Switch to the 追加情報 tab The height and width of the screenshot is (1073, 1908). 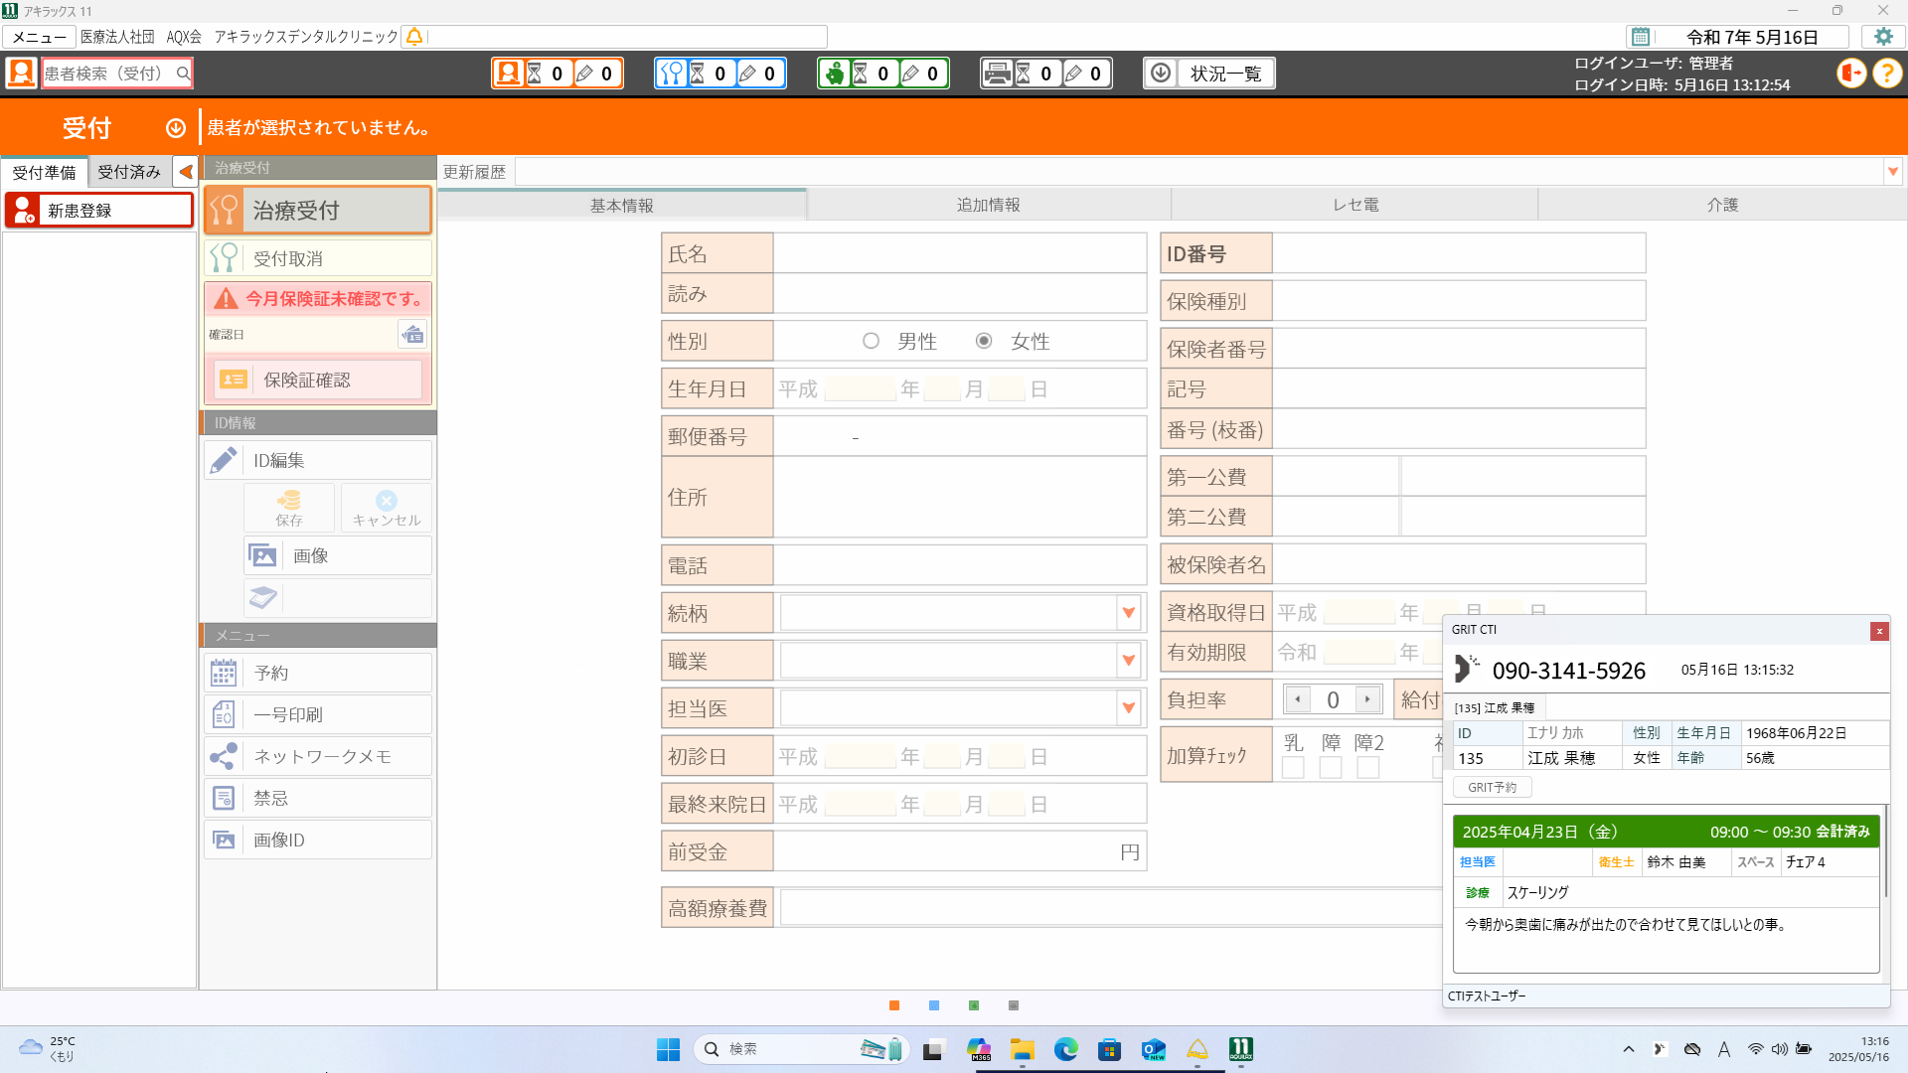tap(988, 205)
